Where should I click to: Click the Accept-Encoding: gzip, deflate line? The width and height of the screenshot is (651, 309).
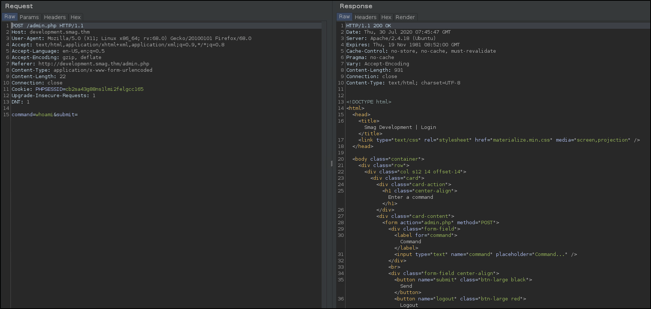[x=57, y=58]
